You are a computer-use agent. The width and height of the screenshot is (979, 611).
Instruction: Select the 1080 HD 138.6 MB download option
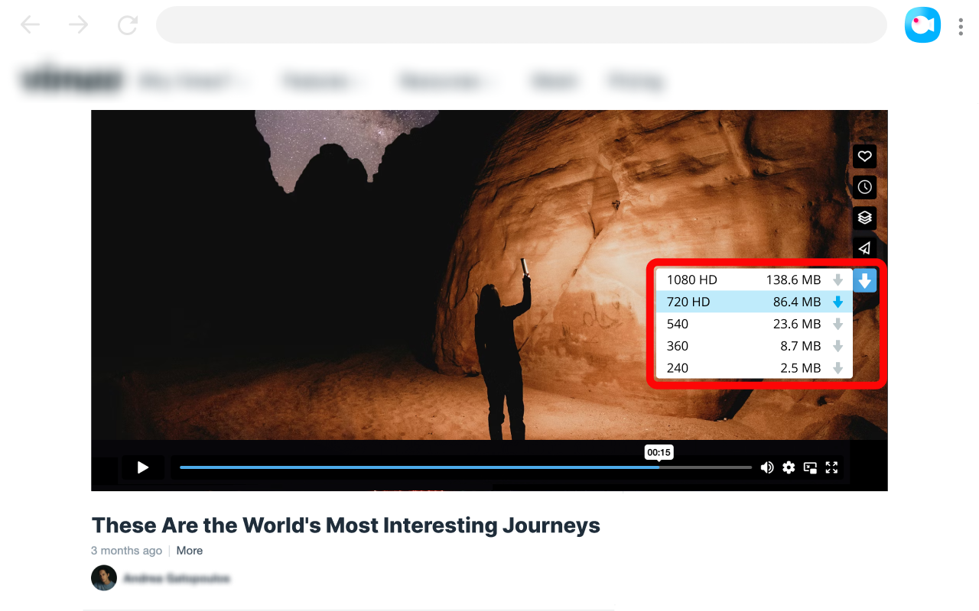coord(754,280)
